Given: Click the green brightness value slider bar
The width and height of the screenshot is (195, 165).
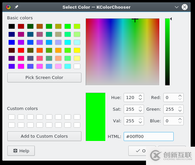Looking at the screenshot, I should click(x=167, y=52).
